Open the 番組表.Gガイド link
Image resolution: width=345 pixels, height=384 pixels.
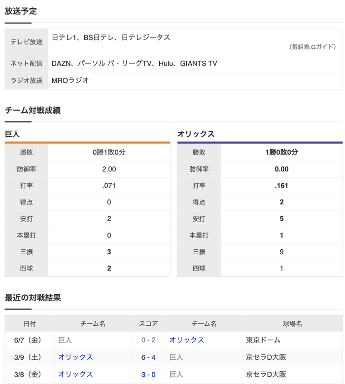click(x=312, y=46)
